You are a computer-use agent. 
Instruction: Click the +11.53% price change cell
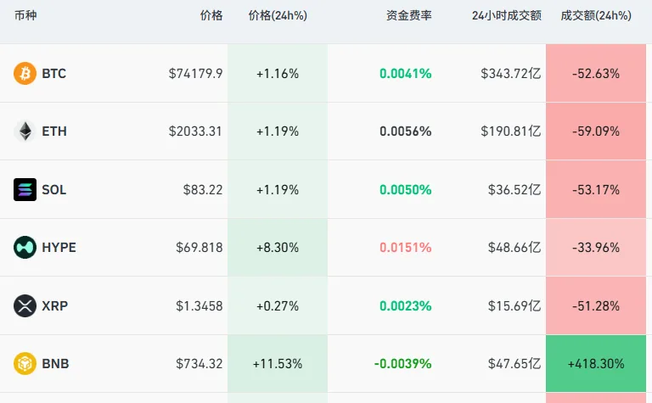point(278,363)
